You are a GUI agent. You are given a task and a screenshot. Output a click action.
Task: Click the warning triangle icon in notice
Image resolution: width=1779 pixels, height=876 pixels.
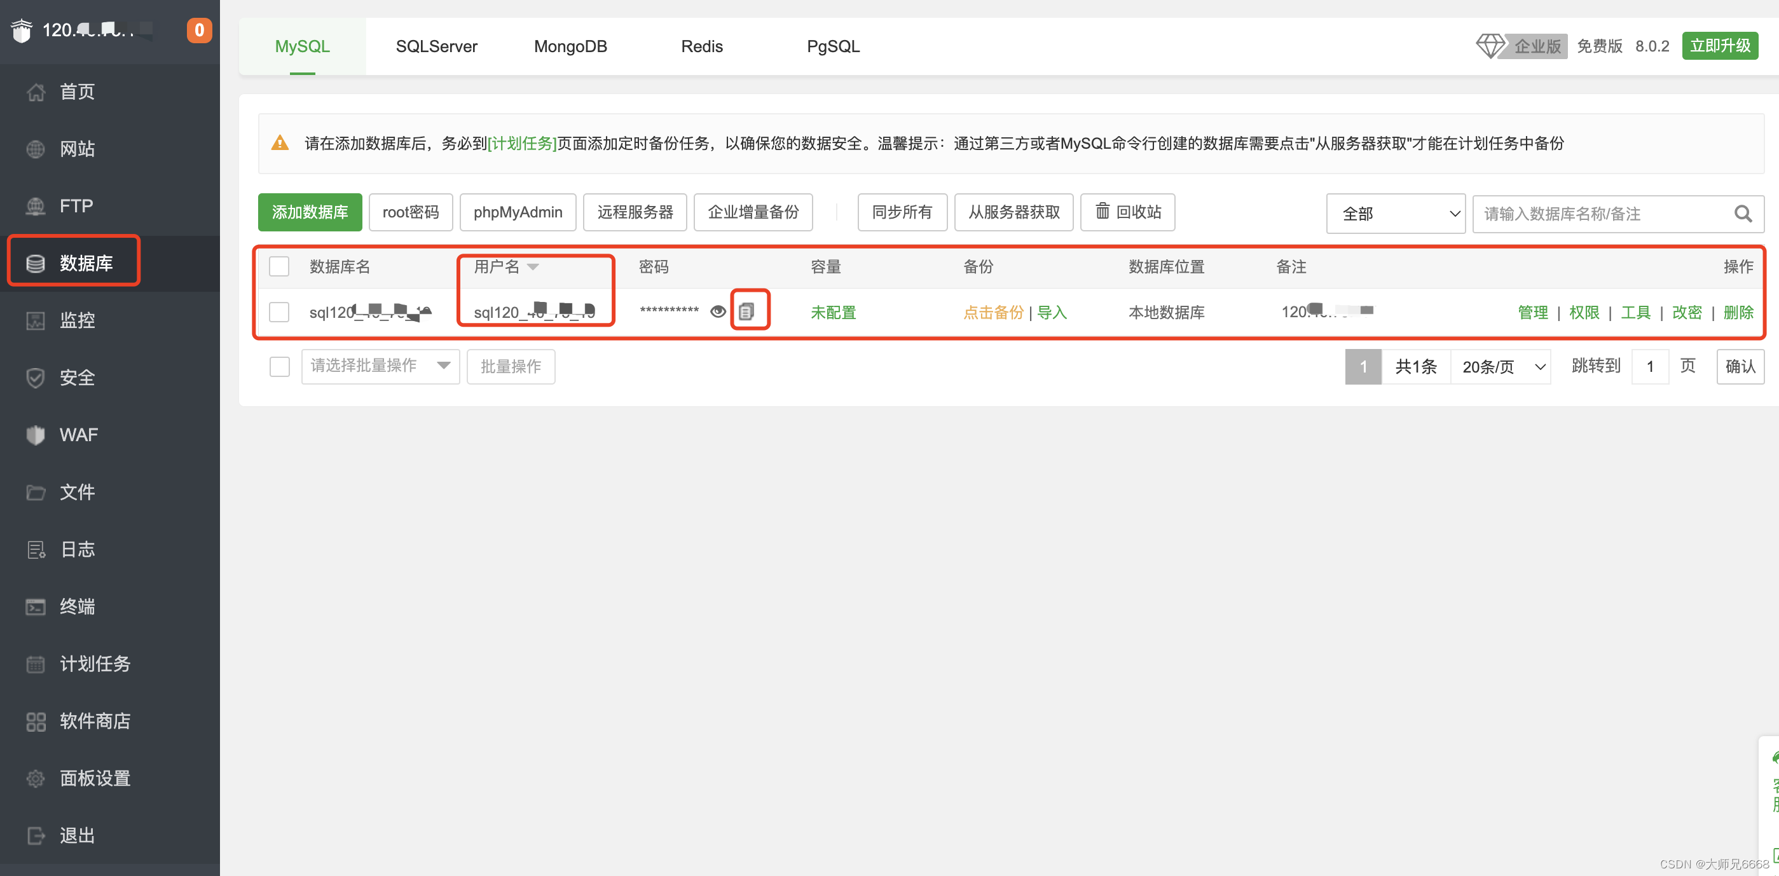(x=280, y=143)
